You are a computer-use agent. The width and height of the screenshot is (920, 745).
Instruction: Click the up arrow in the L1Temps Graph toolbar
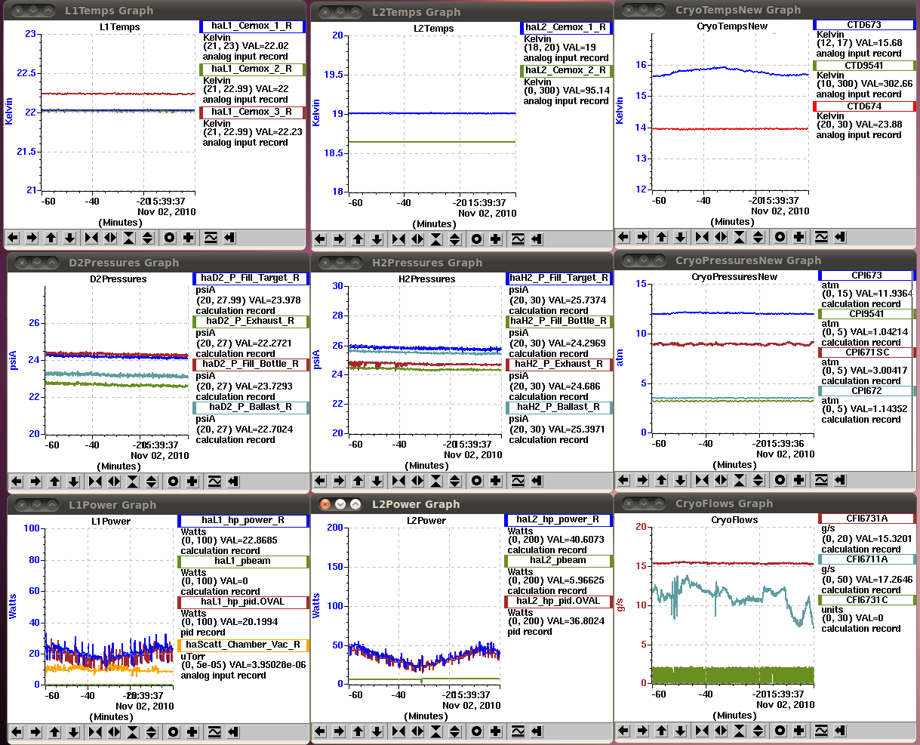51,238
